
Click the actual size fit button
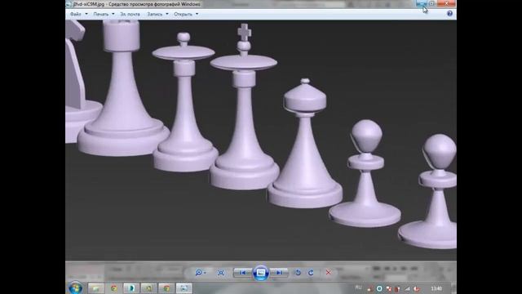(x=221, y=273)
